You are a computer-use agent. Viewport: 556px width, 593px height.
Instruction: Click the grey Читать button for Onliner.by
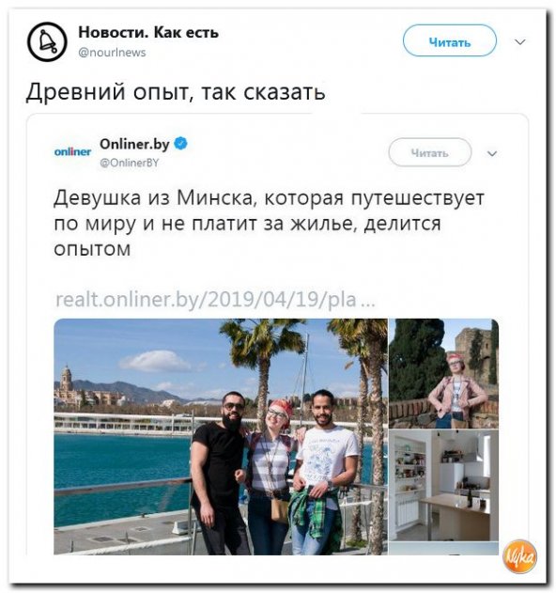[430, 152]
